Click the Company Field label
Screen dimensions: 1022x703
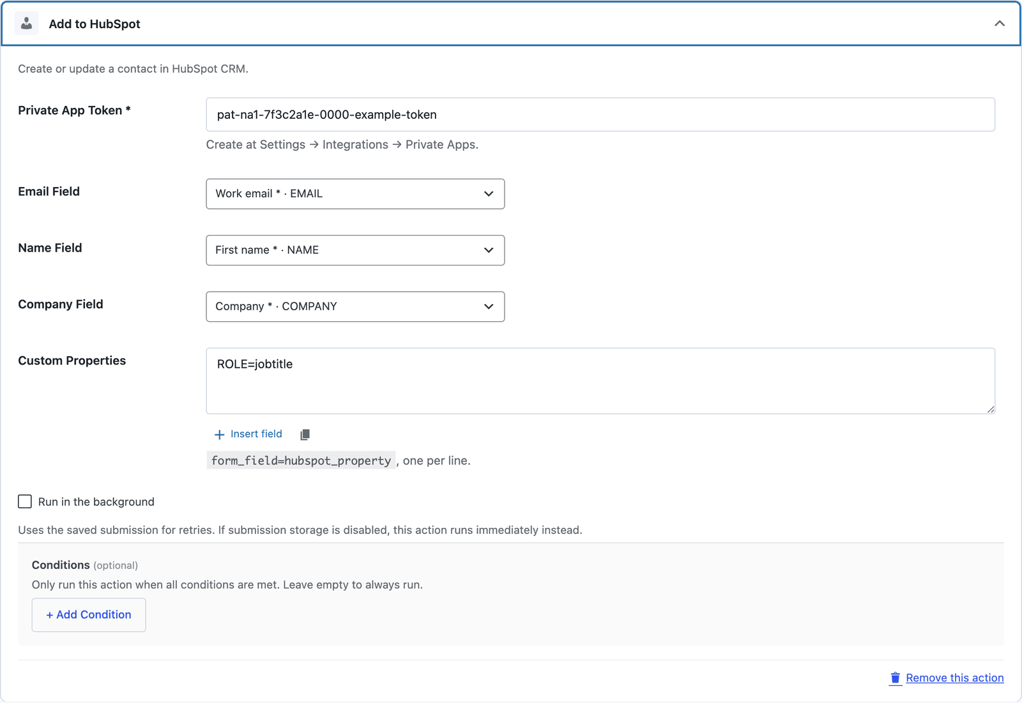click(x=61, y=305)
